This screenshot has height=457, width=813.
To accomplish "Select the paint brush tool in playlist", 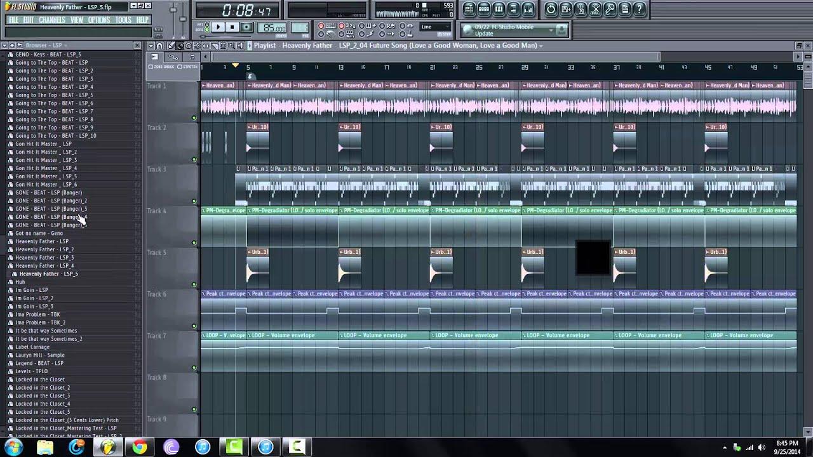I will [x=180, y=46].
